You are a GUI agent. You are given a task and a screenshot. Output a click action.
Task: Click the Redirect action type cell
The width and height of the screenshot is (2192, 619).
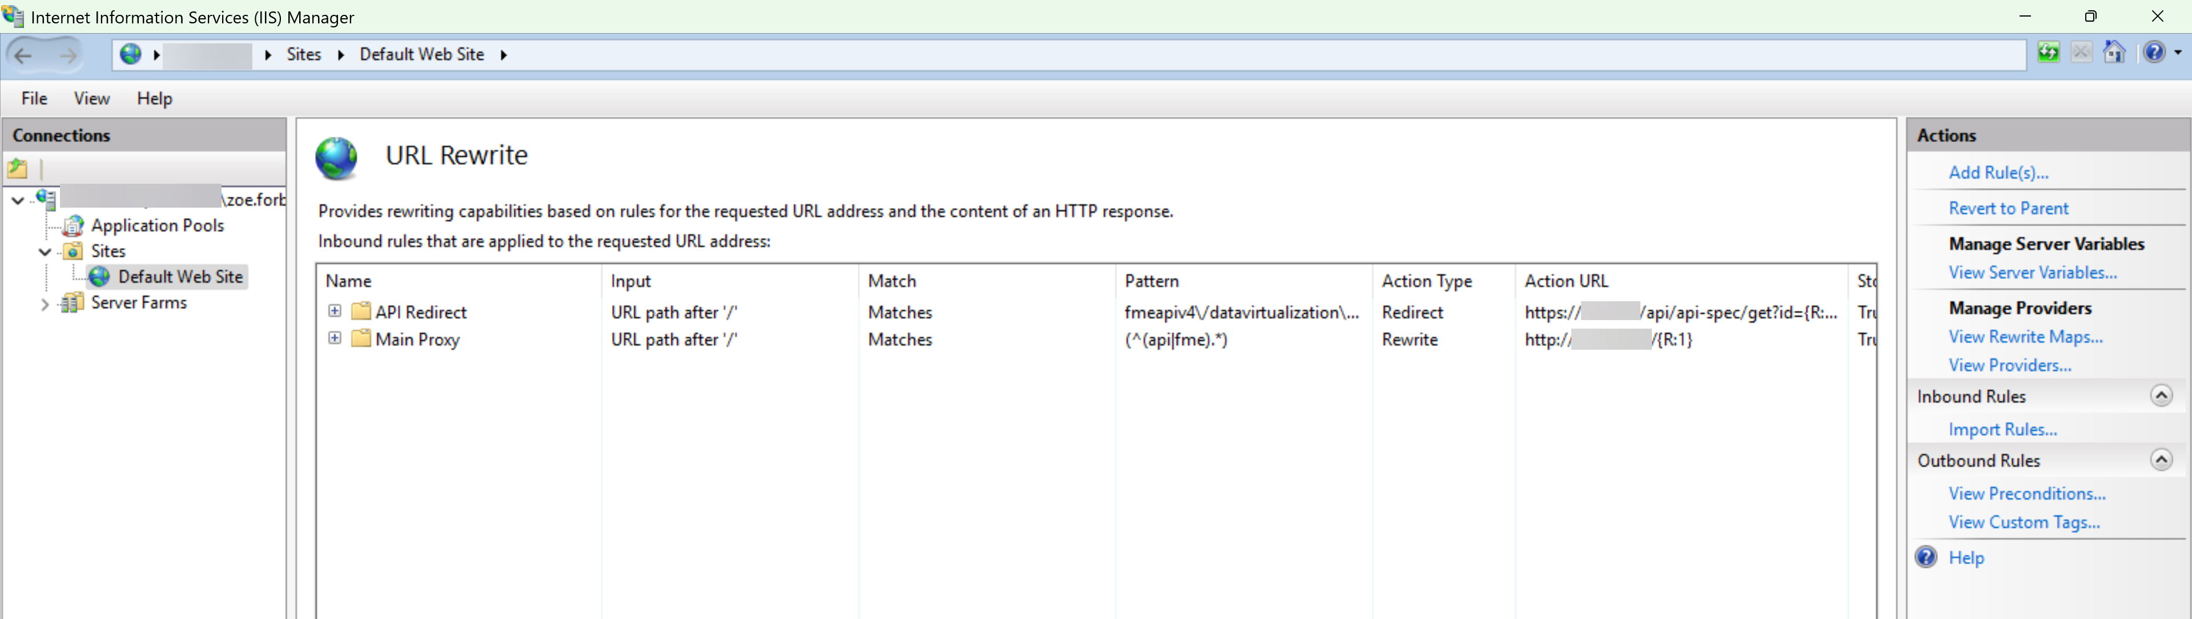(x=1413, y=312)
